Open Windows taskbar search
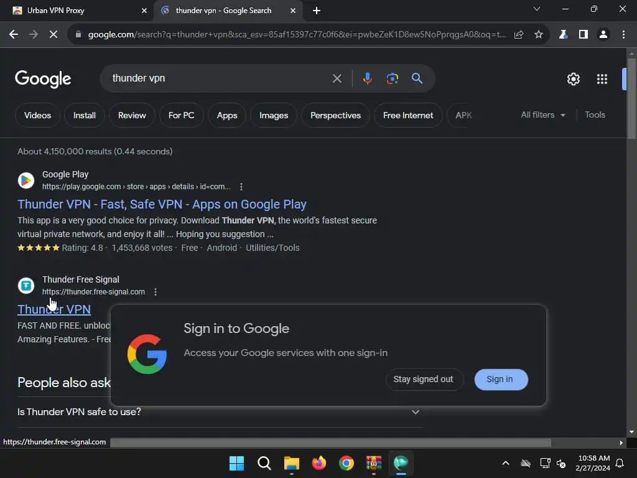The width and height of the screenshot is (637, 478). 264,463
